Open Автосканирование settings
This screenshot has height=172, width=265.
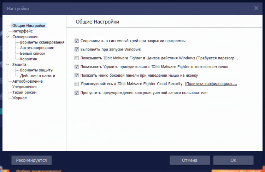click(x=37, y=48)
